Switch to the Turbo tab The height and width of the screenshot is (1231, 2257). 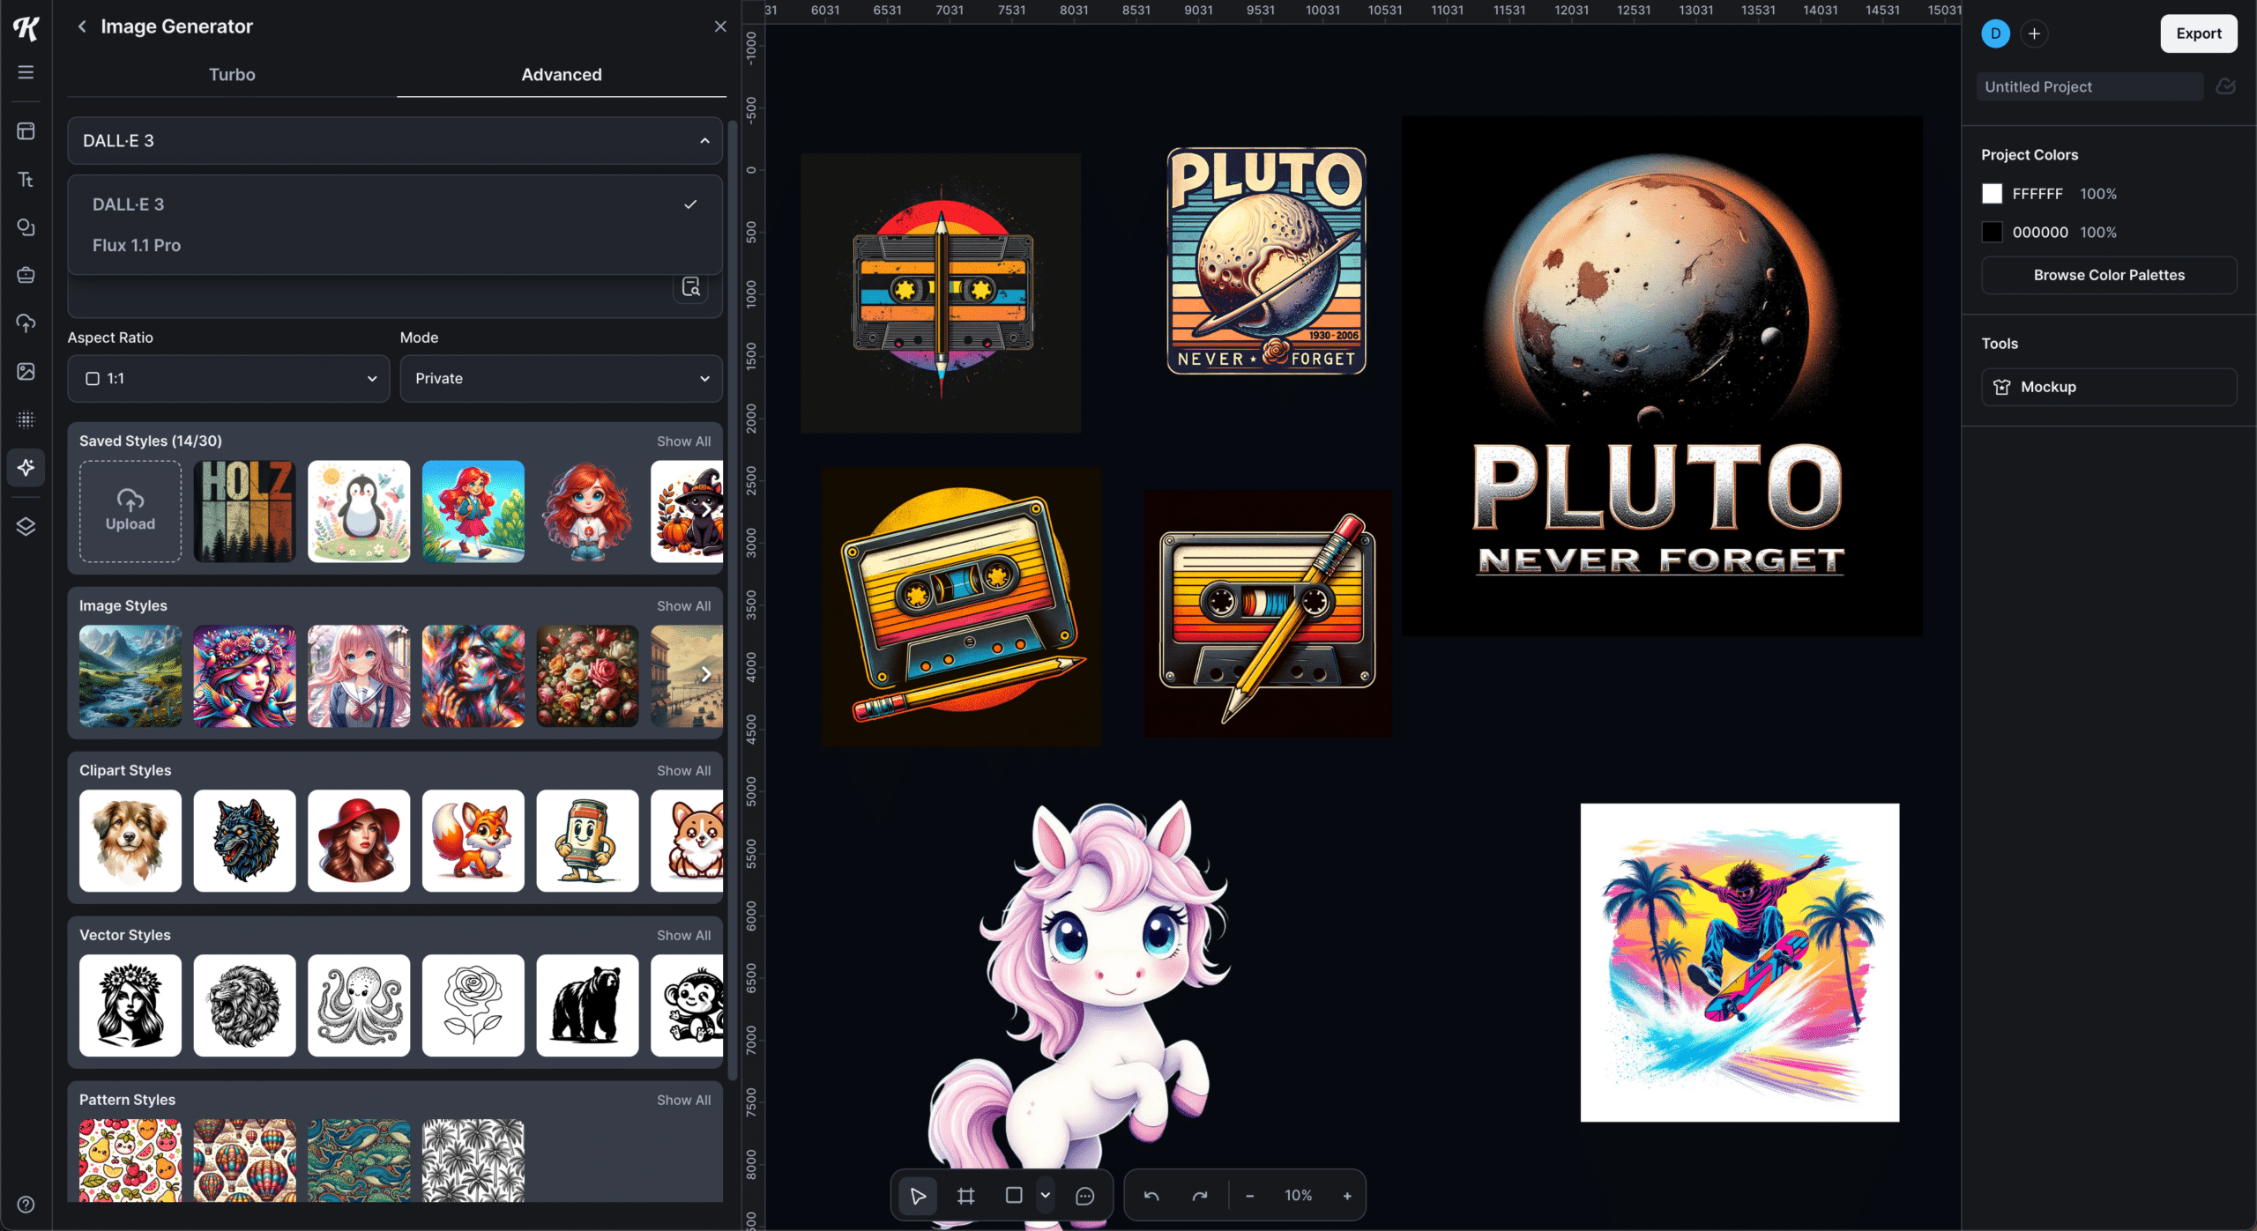(232, 75)
